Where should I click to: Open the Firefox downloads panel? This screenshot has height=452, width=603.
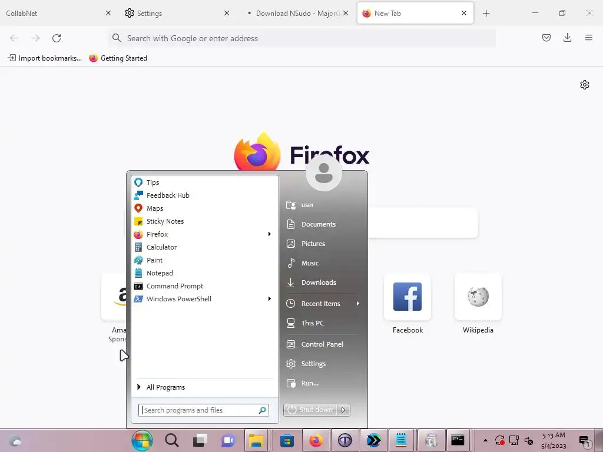pyautogui.click(x=567, y=38)
